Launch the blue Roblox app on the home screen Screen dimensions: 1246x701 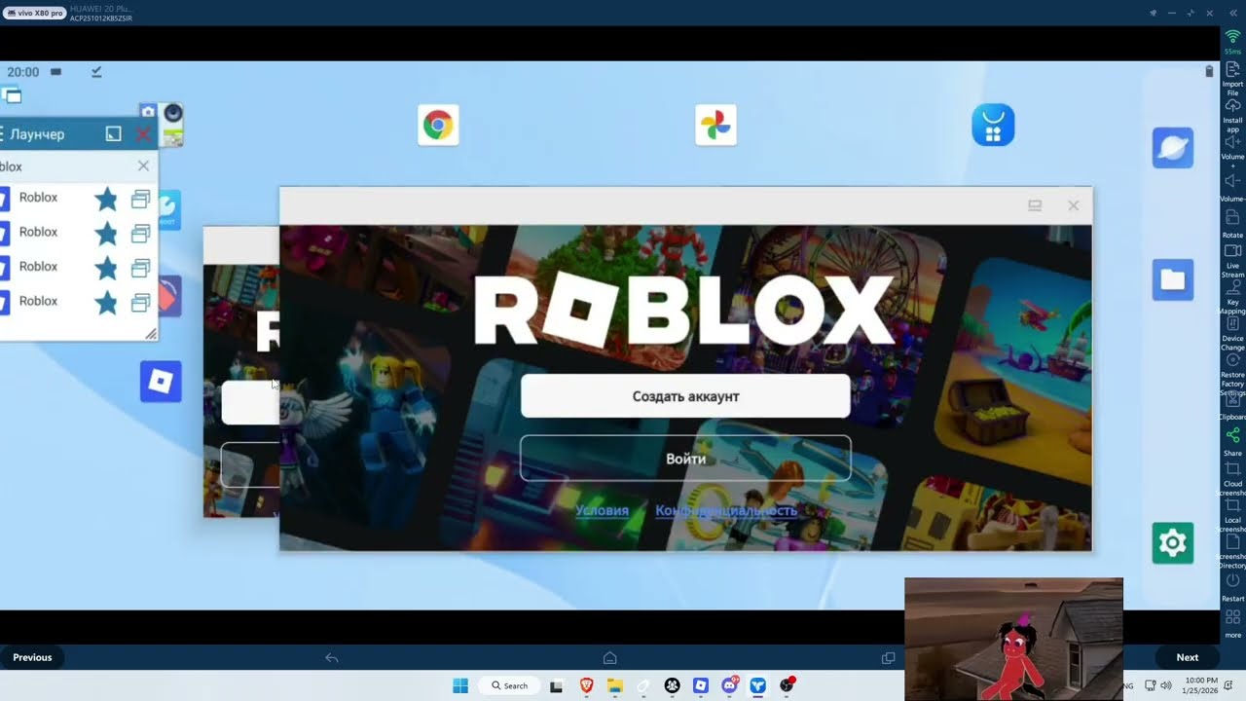pos(161,382)
